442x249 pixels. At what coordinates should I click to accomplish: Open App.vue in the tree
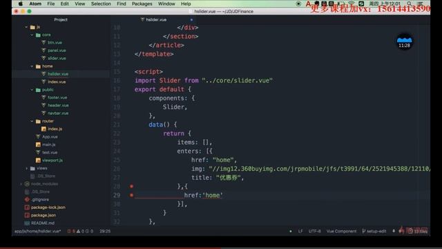(x=50, y=137)
